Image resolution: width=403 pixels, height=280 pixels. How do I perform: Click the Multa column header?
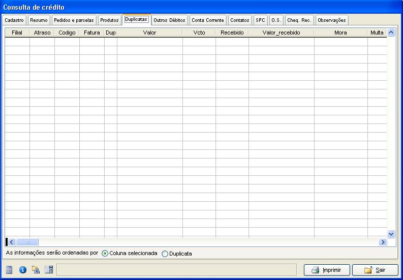(x=377, y=33)
